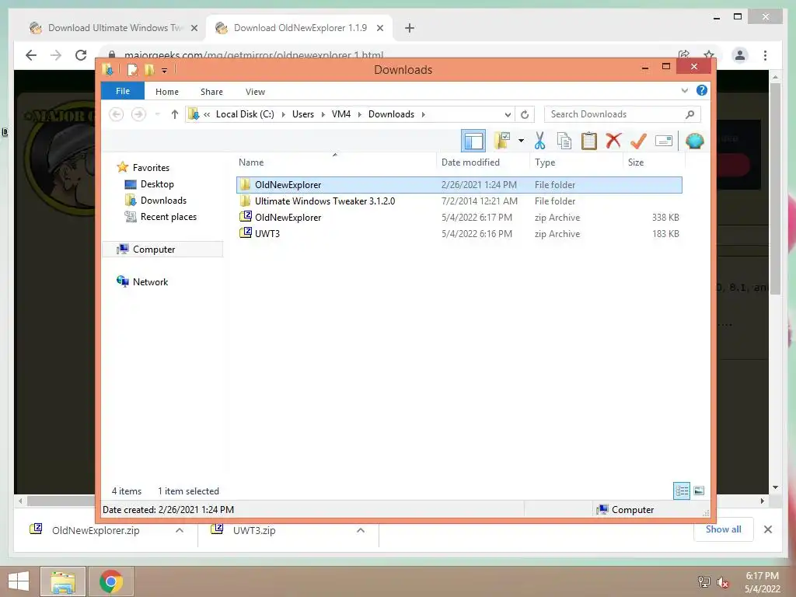The image size is (796, 597).
Task: Click the Windows Start button
Action: pyautogui.click(x=19, y=581)
